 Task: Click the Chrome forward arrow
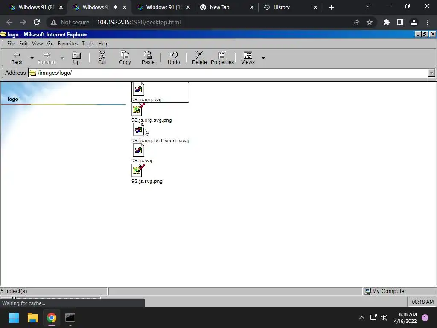point(23,22)
